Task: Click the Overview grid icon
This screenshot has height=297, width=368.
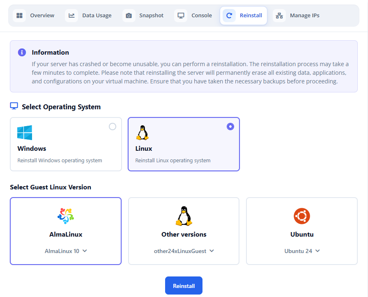Action: point(19,16)
